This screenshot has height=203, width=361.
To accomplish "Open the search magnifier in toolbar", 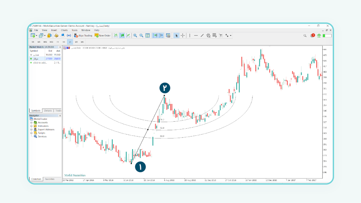I will [305, 36].
